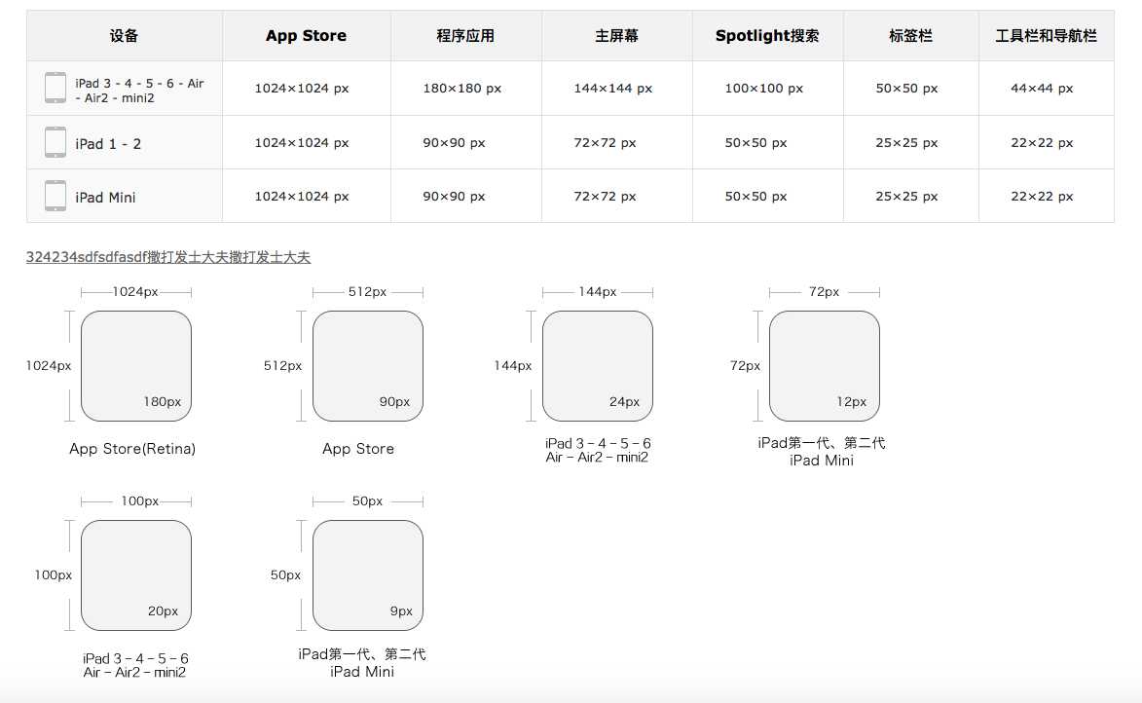Click the tablet icon next to iPad 1 - 2
Image resolution: width=1142 pixels, height=703 pixels.
coord(55,142)
